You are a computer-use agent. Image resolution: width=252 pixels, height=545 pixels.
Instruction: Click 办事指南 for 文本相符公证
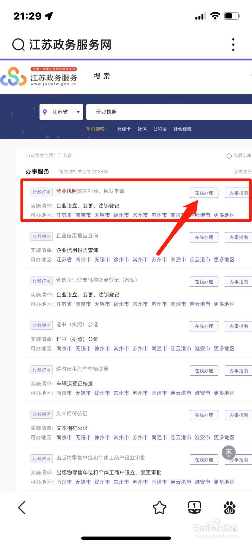click(x=238, y=415)
